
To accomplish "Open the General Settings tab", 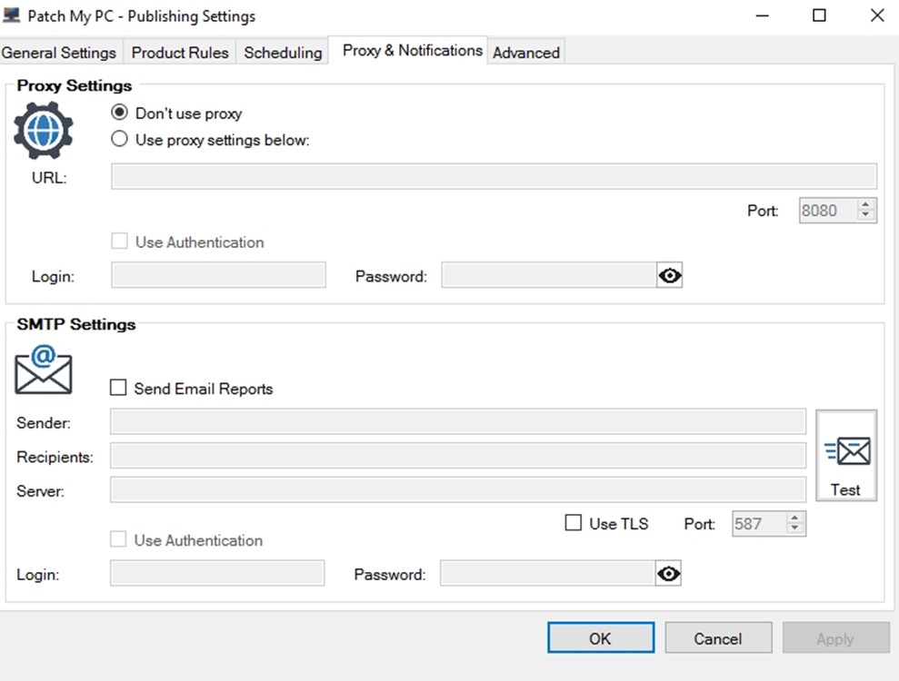I will pos(59,53).
